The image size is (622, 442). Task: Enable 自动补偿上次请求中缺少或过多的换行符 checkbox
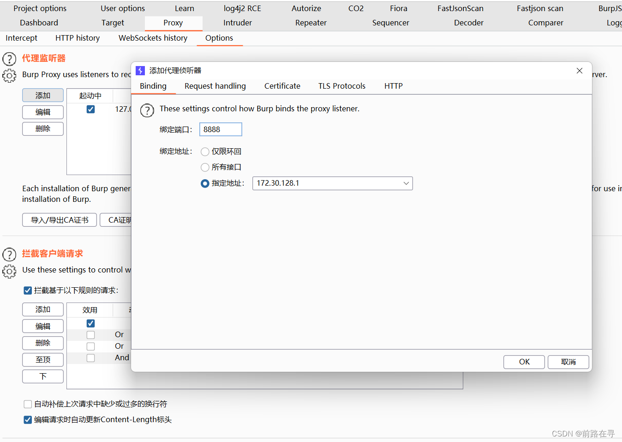(28, 404)
